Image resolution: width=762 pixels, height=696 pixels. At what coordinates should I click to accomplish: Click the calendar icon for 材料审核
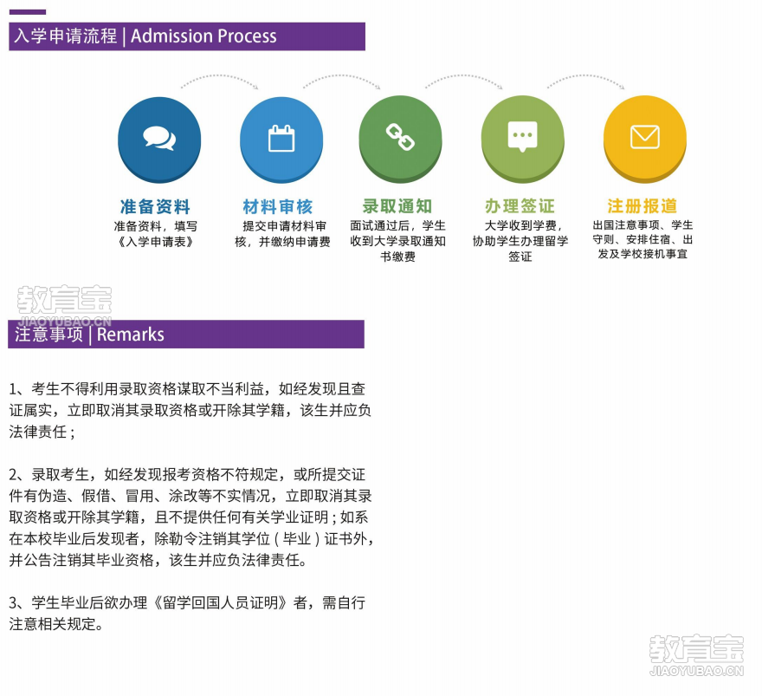[x=281, y=139]
